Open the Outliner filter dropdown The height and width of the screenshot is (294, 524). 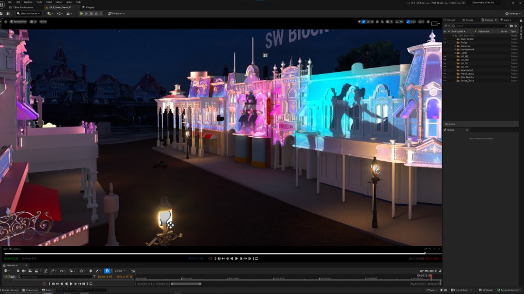click(x=446, y=26)
